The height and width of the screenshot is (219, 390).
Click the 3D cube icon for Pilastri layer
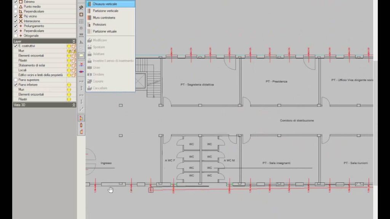point(74,60)
